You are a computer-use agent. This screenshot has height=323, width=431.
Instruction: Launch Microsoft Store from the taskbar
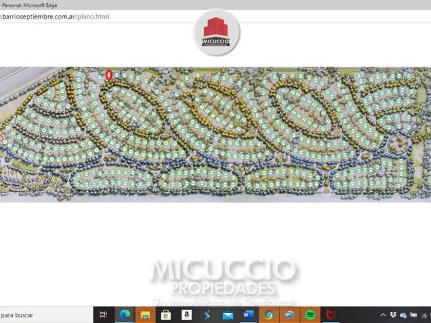point(166,315)
